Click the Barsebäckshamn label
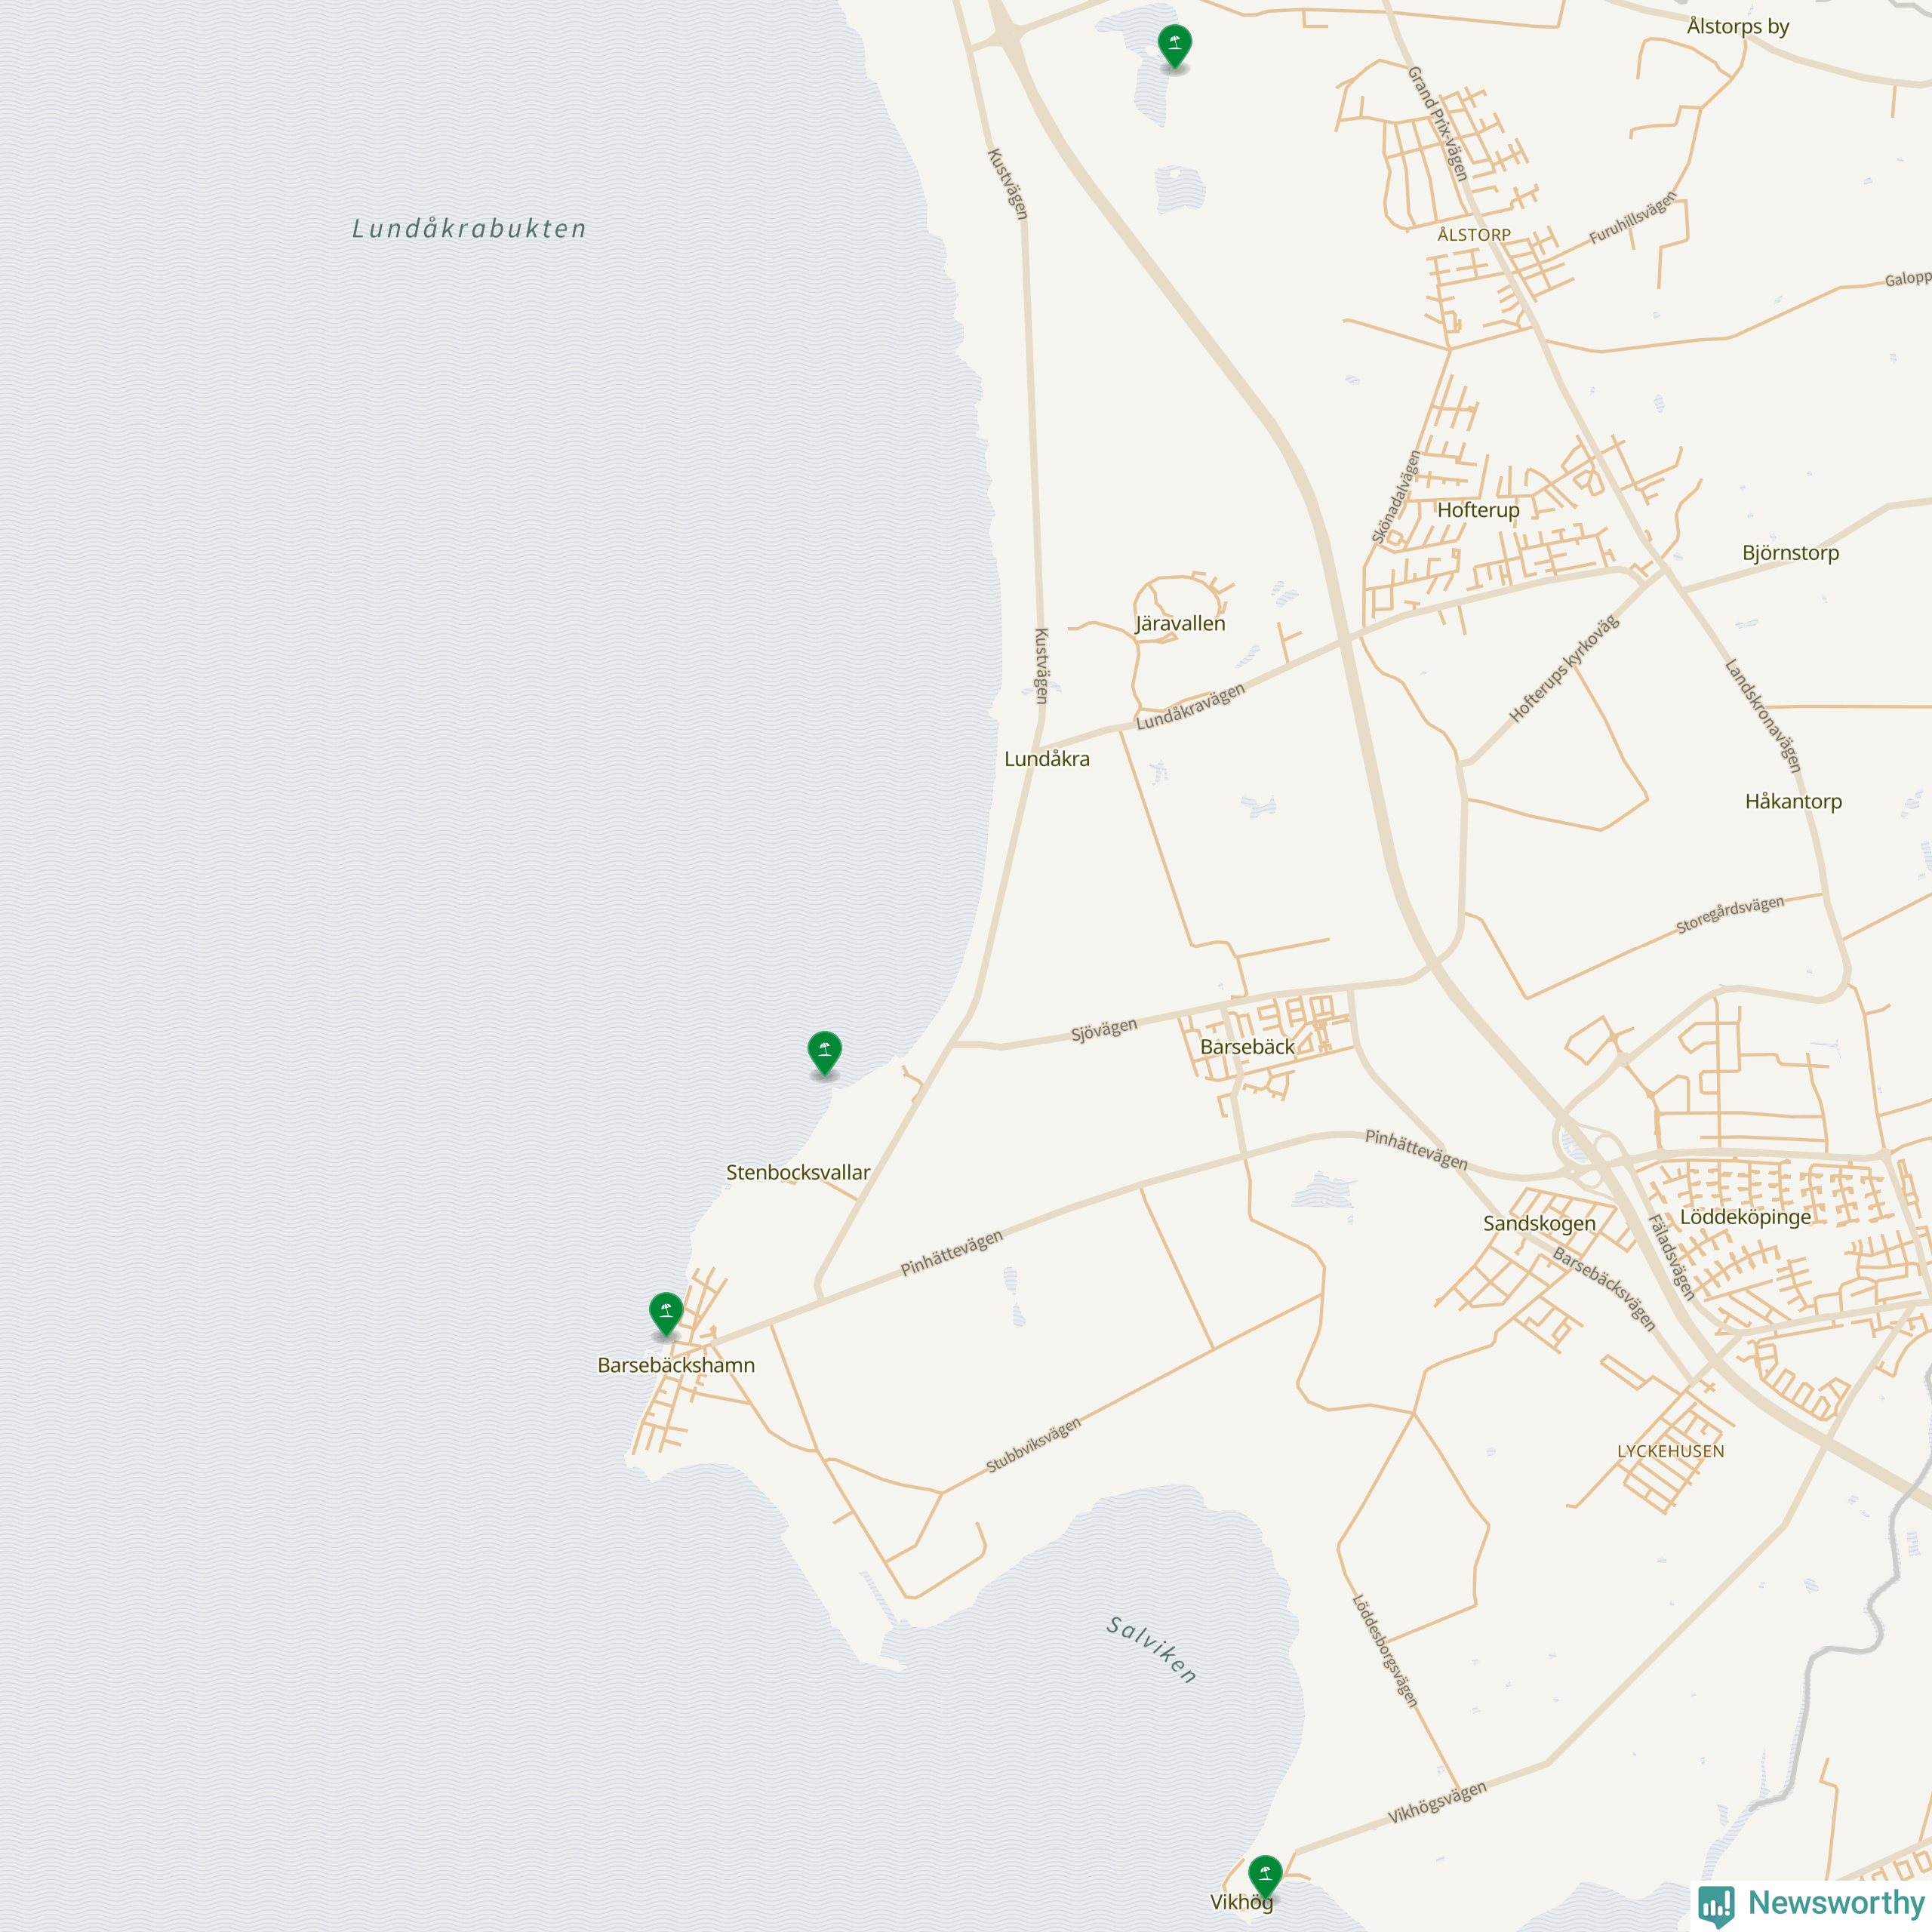The width and height of the screenshot is (1932, 1932). [676, 1365]
